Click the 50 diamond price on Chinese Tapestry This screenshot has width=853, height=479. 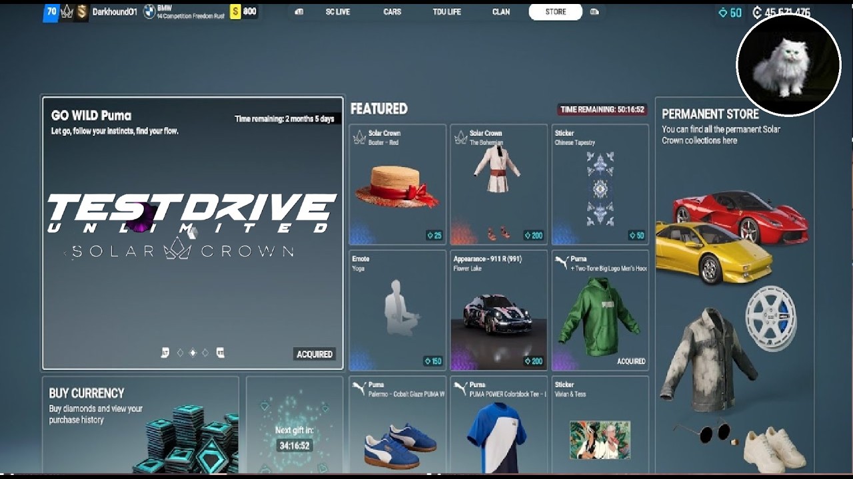point(636,236)
